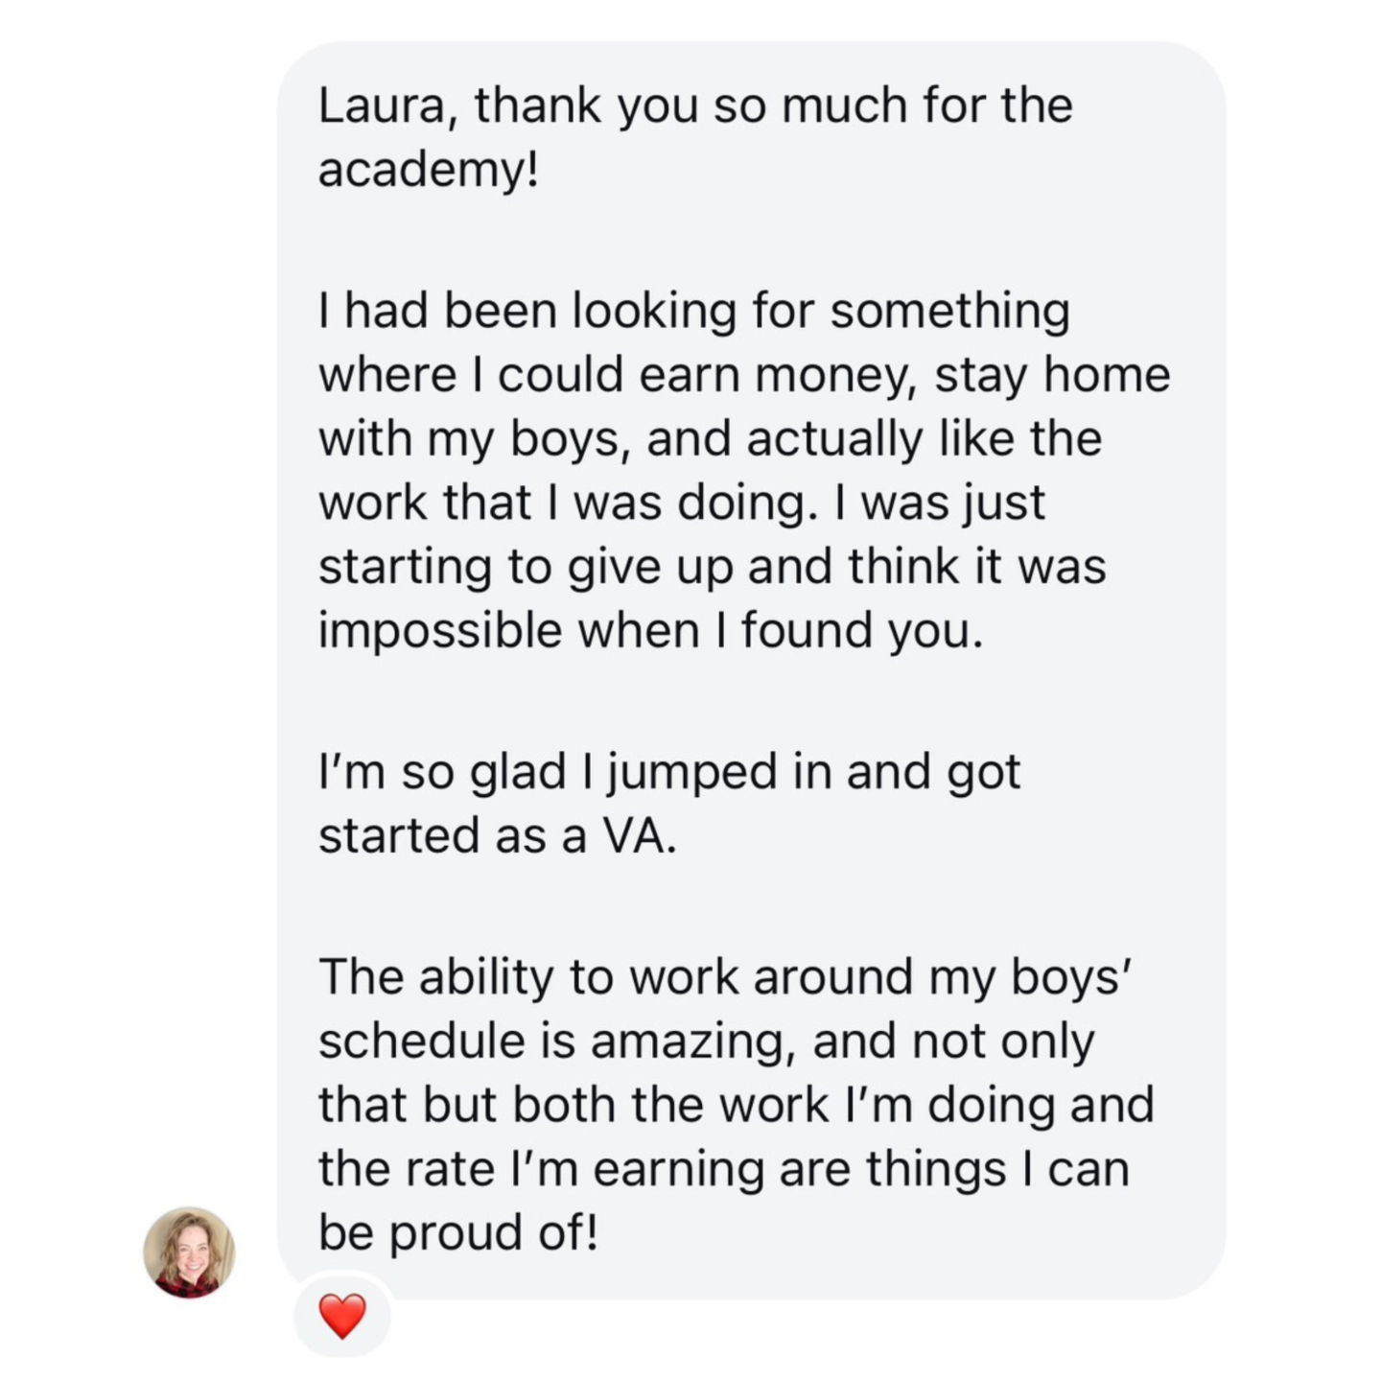1381x1381 pixels.
Task: Click the words "stay home" in the message
Action: point(1052,375)
